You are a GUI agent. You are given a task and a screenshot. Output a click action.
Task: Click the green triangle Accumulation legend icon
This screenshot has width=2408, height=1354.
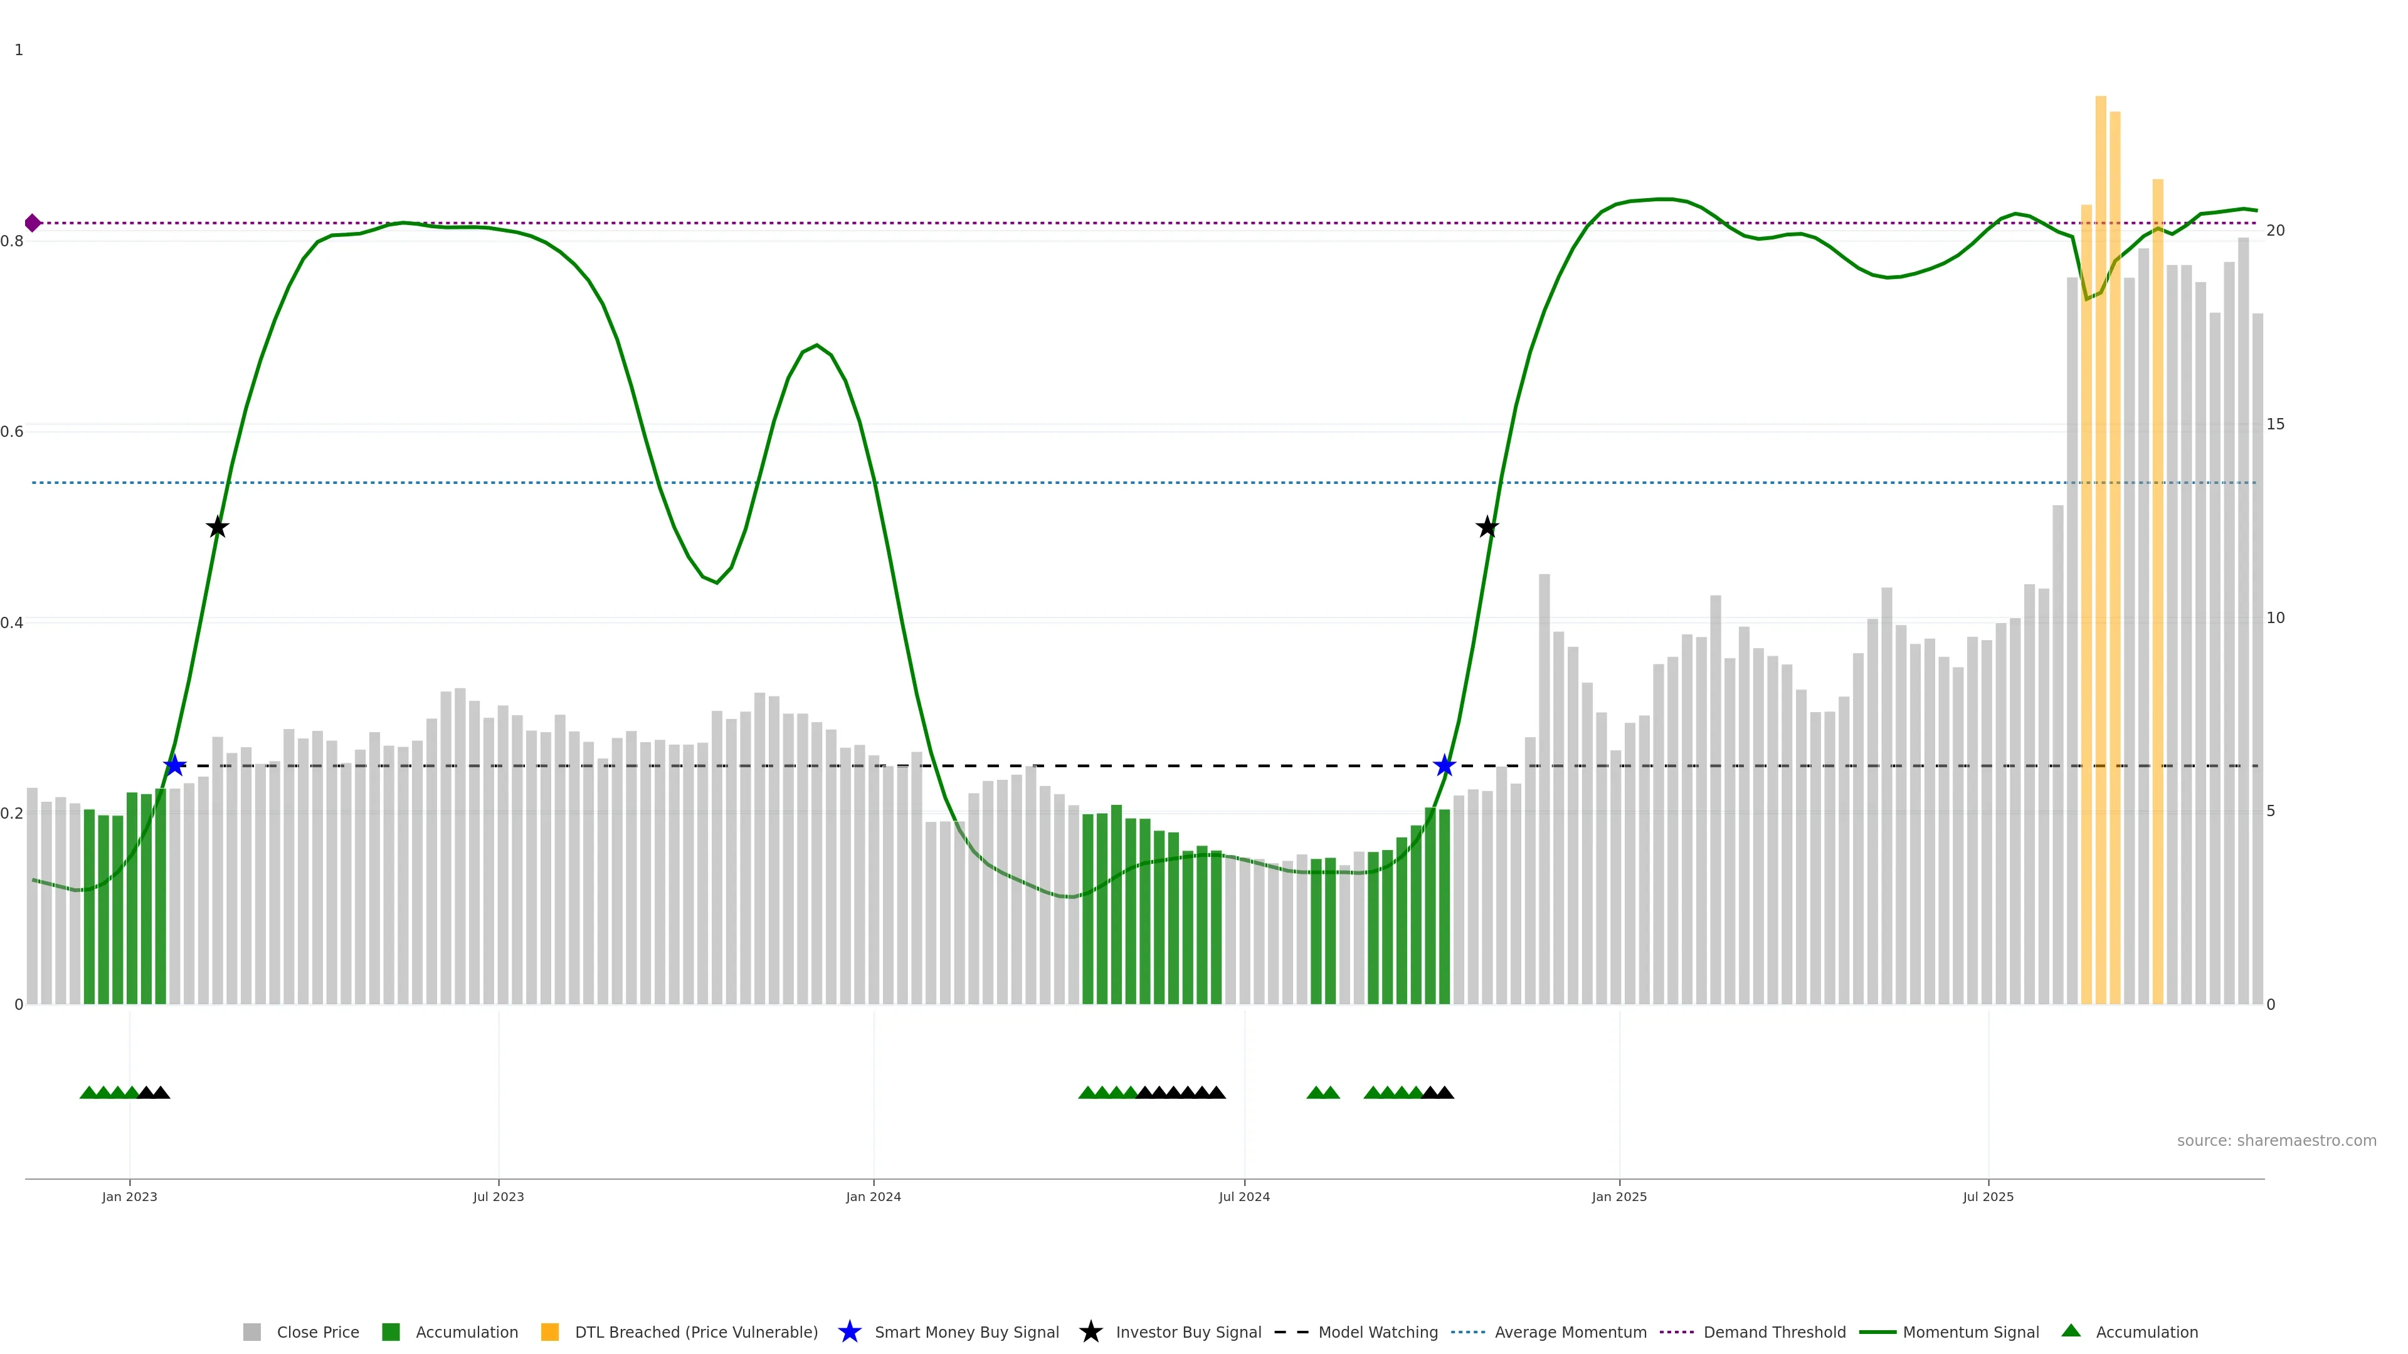pyautogui.click(x=2071, y=1331)
